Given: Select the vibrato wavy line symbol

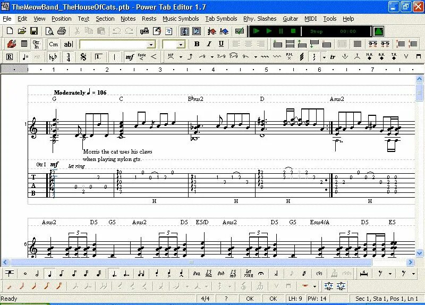Looking at the screenshot, I should click(x=265, y=57).
